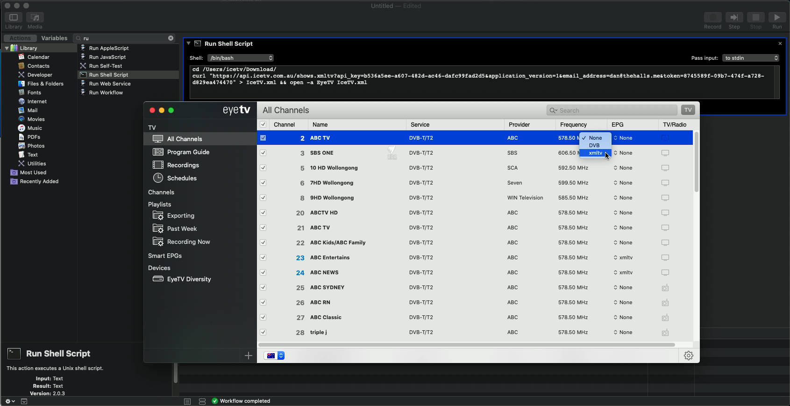This screenshot has height=406, width=790.
Task: Uncheck the 7HD Wollongong checkbox
Action: pos(263,183)
